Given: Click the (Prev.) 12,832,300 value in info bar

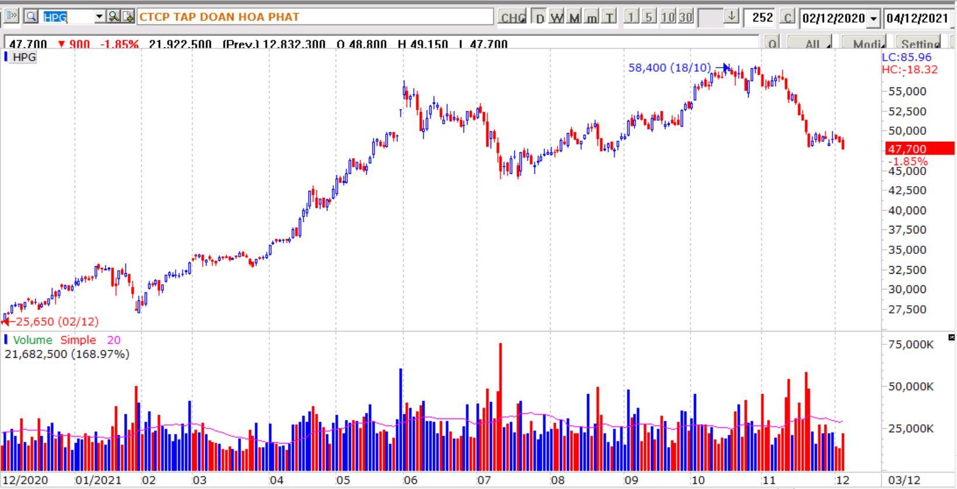Looking at the screenshot, I should tap(274, 44).
